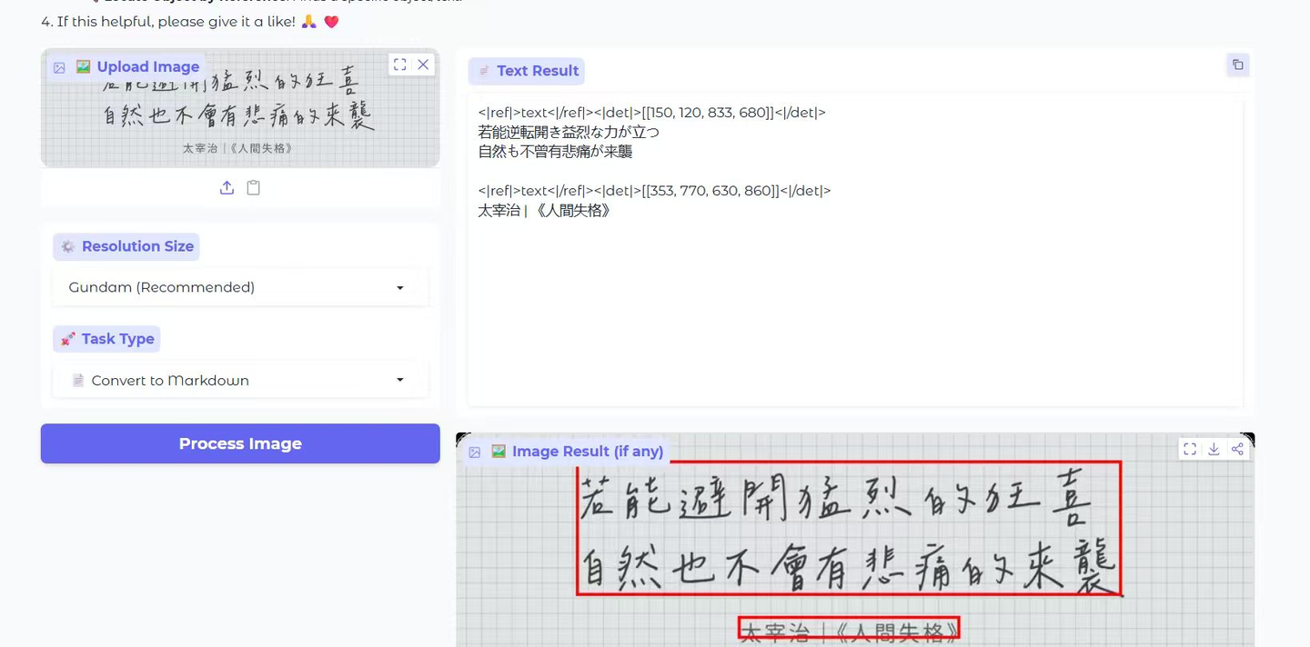Click the Image Result (if any) label
This screenshot has width=1310, height=647.
click(567, 451)
